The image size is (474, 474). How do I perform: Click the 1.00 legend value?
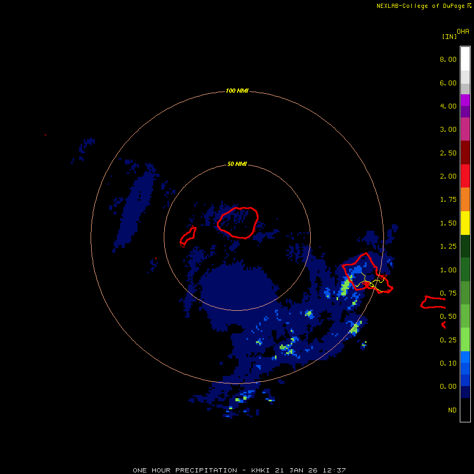click(448, 270)
